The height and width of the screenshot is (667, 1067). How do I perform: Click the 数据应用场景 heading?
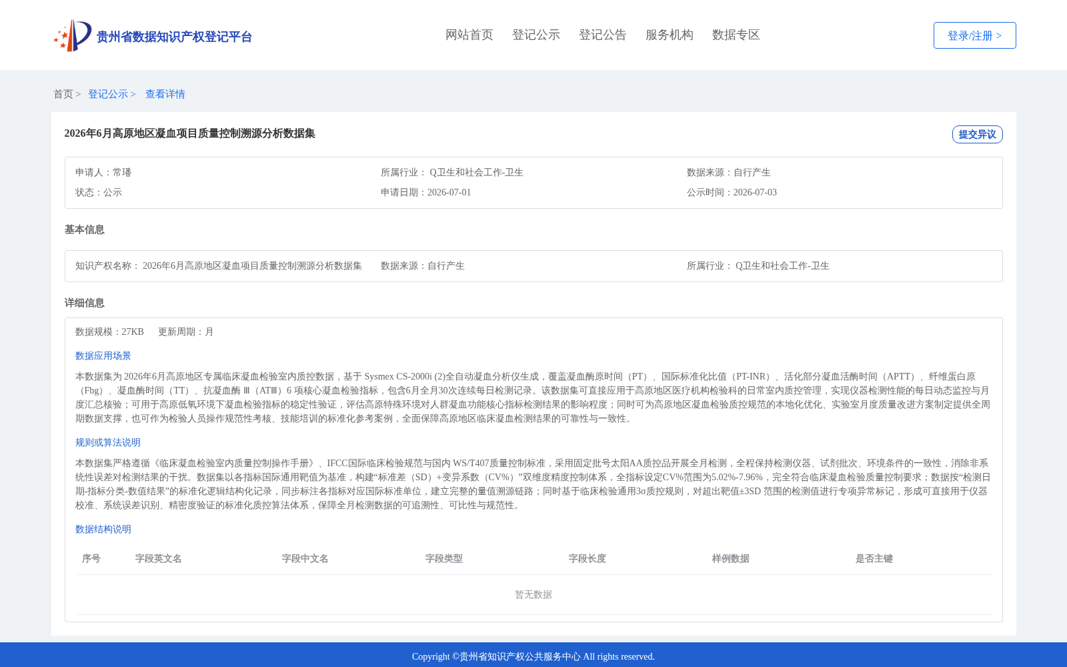click(x=103, y=356)
